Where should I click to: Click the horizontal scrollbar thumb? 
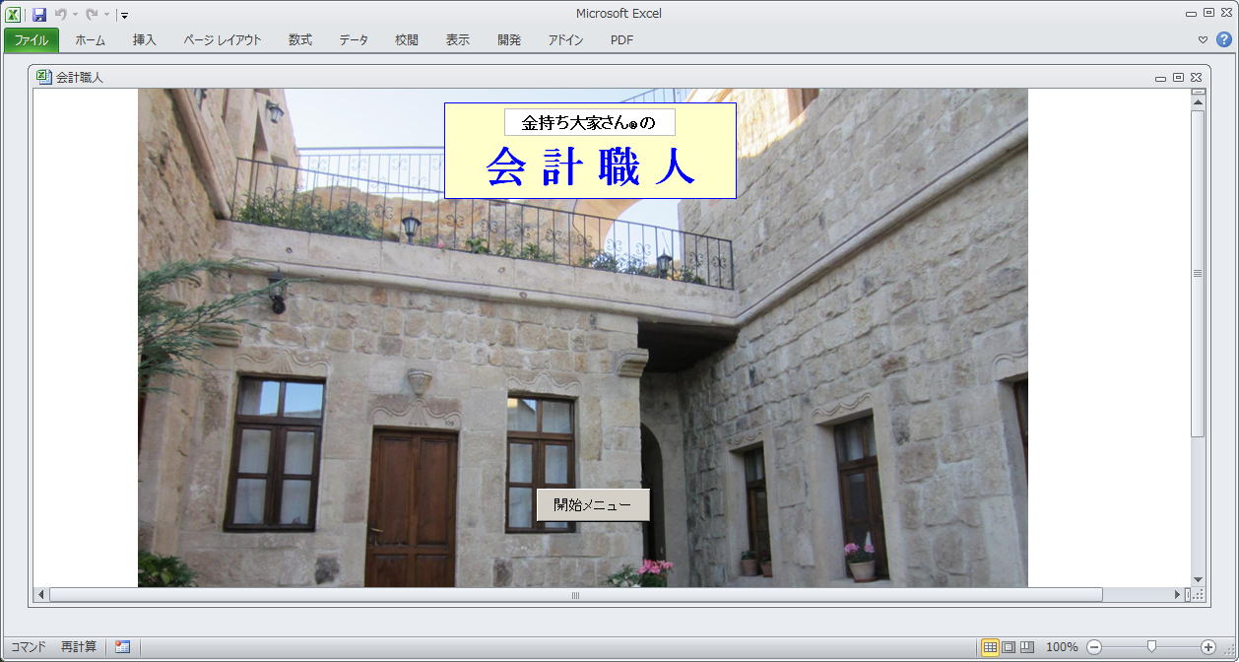576,595
